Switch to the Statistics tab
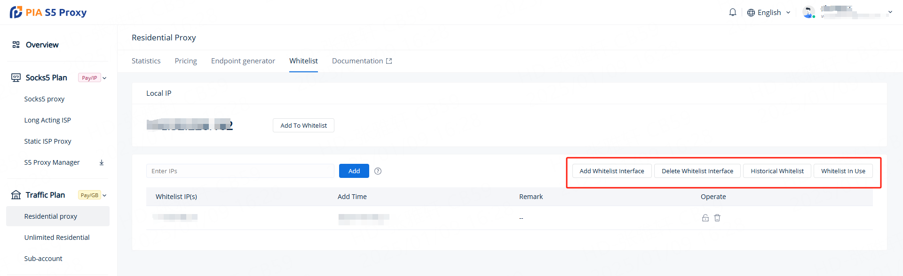Screen dimensions: 903x276 (x=146, y=61)
